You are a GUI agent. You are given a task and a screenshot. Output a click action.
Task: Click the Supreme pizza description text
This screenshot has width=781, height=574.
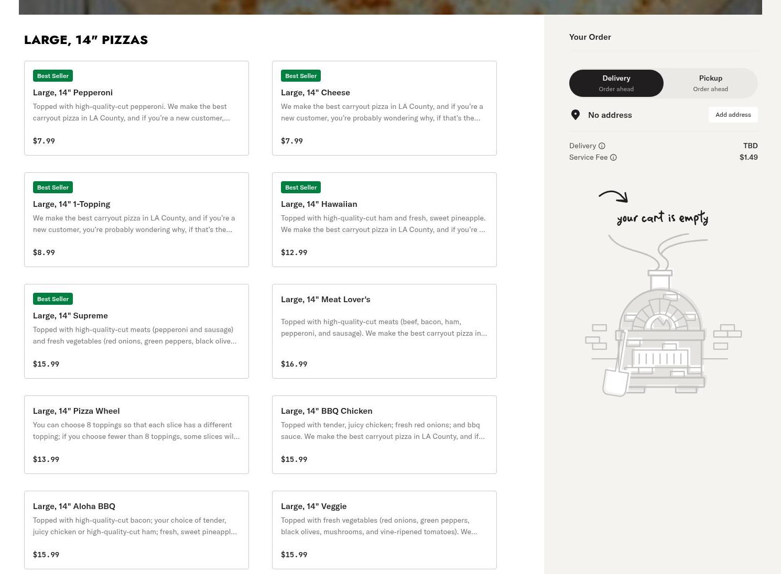pos(135,336)
